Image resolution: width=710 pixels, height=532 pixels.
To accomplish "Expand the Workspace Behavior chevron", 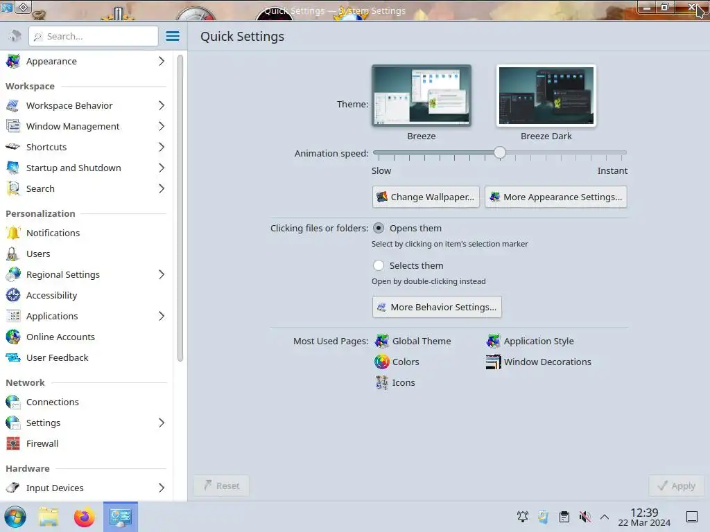I will tap(162, 105).
